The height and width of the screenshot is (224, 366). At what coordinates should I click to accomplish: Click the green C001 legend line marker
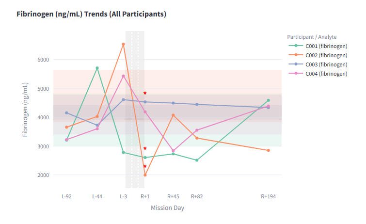pyautogui.click(x=296, y=46)
